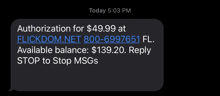The image size is (220, 96).
Task: Select the word Authorization in message
Action: tap(44, 29)
